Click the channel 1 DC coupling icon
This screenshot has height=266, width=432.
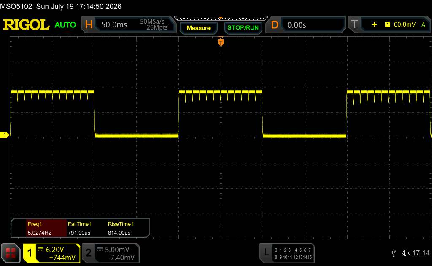[41, 249]
